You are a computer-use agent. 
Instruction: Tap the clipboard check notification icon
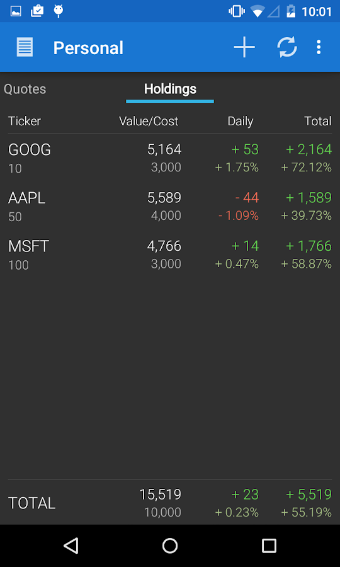coord(37,11)
